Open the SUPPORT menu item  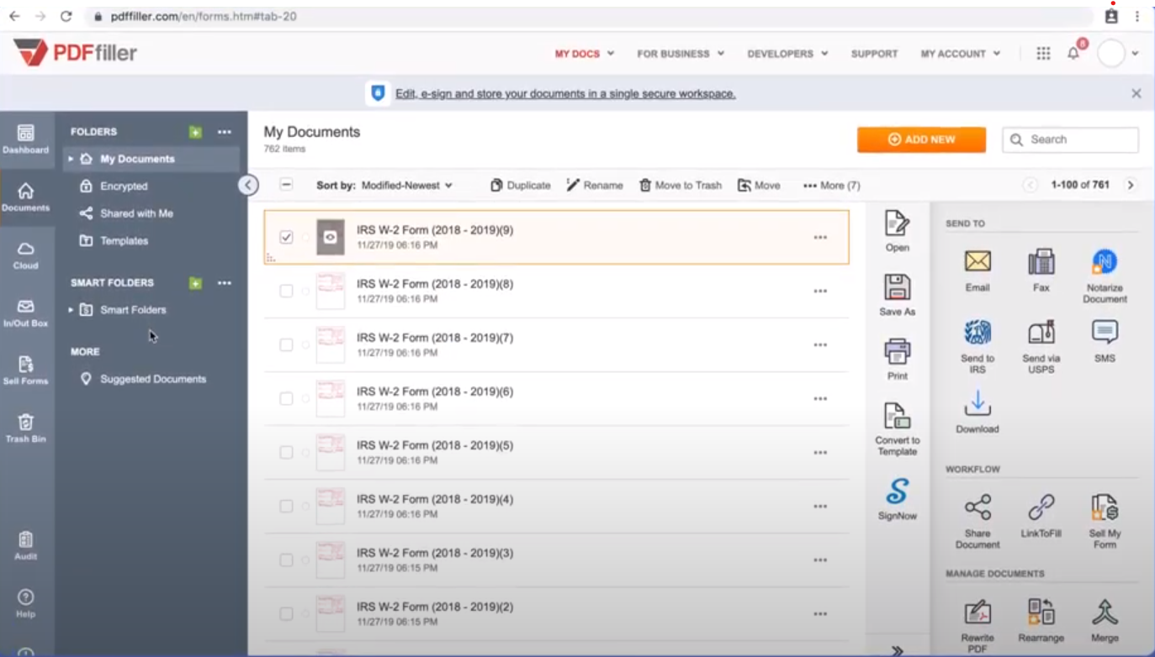click(x=874, y=53)
